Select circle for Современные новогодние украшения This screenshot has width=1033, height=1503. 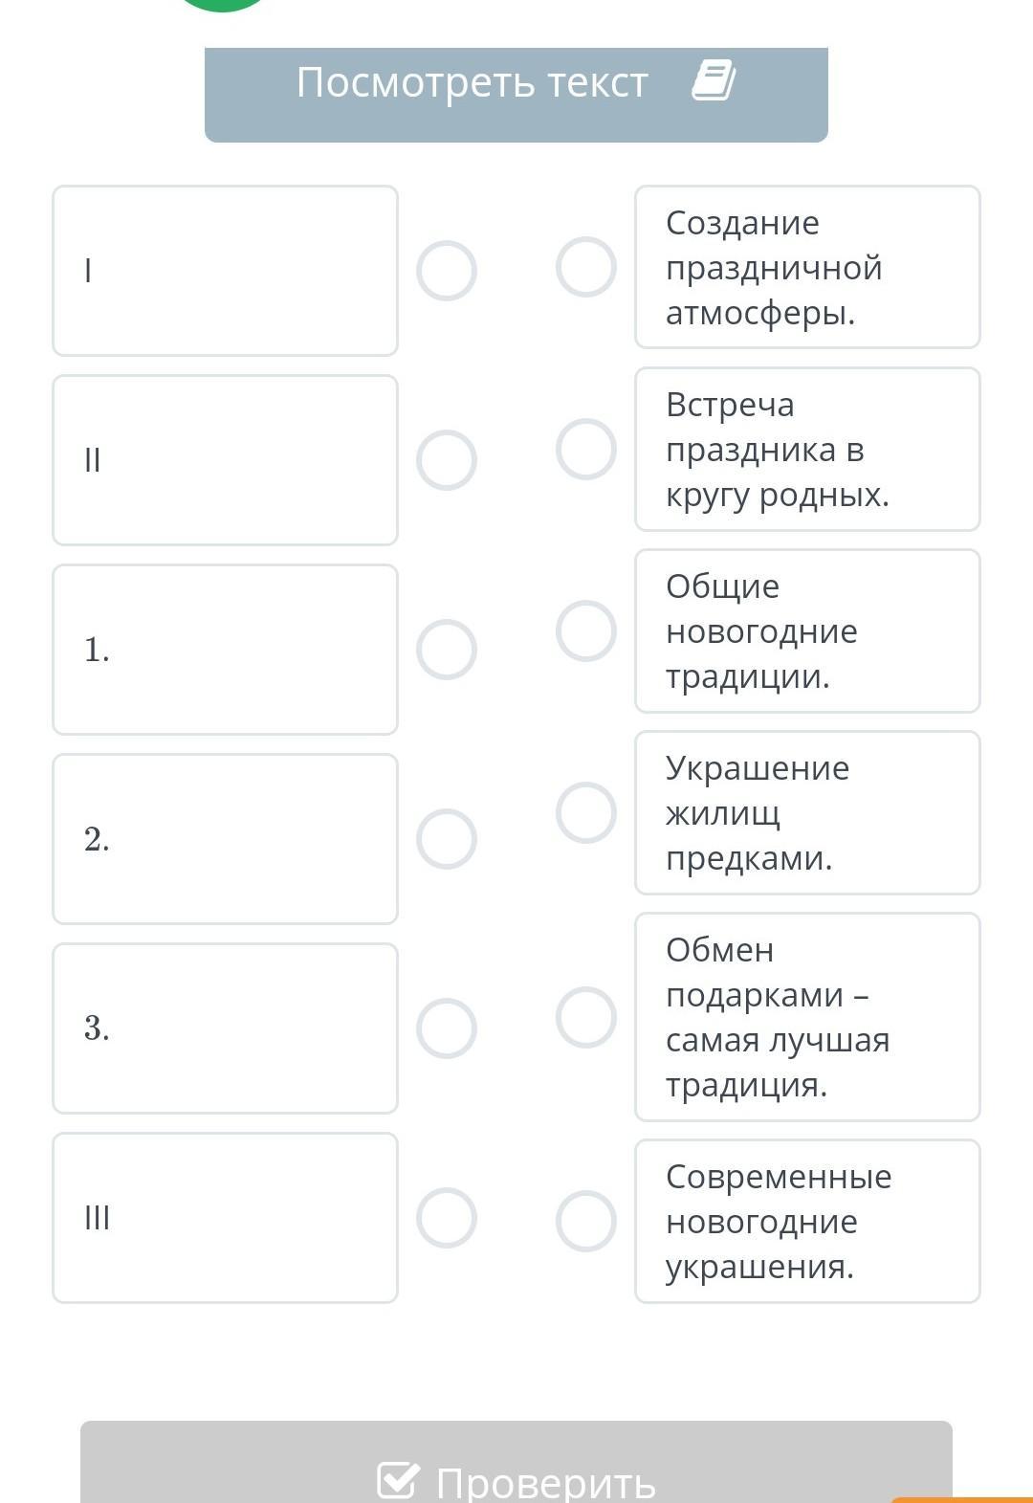click(x=586, y=1221)
